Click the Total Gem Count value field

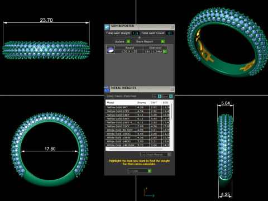click(170, 33)
